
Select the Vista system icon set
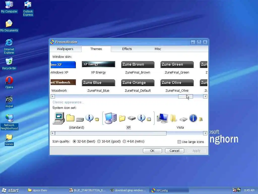pos(180,120)
